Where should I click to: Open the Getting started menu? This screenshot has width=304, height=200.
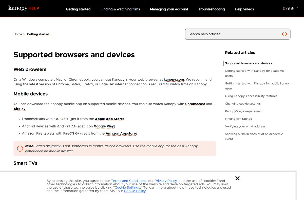click(x=78, y=9)
